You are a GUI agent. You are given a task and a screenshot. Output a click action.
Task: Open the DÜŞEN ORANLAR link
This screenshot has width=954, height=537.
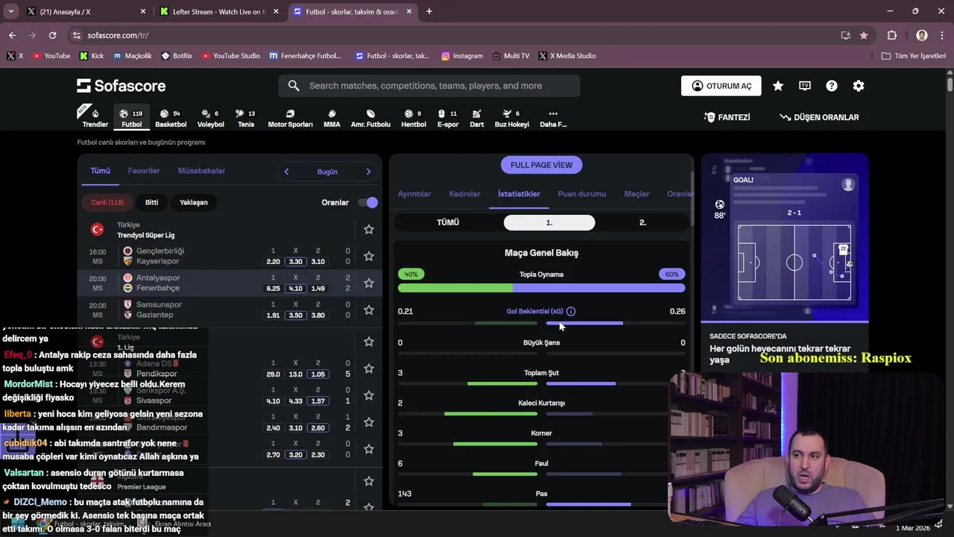(x=819, y=117)
